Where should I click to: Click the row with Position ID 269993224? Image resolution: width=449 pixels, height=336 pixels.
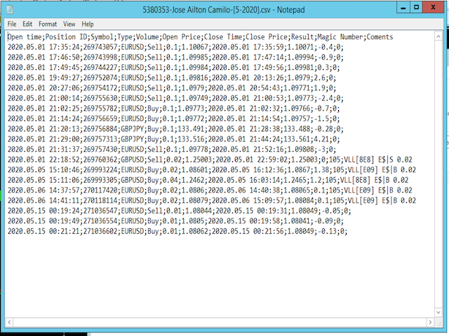click(212, 170)
